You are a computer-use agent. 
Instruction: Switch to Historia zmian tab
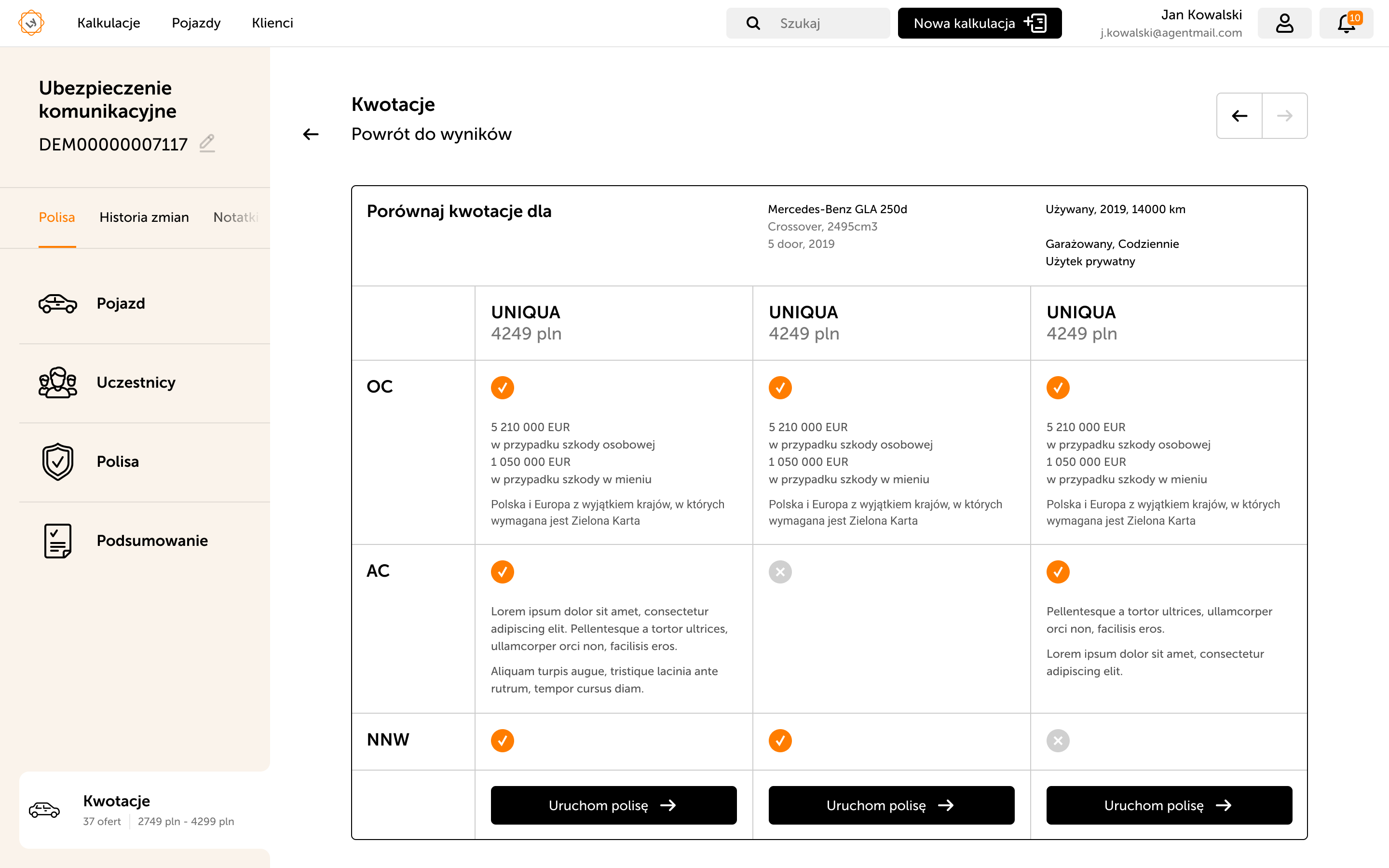tap(144, 217)
